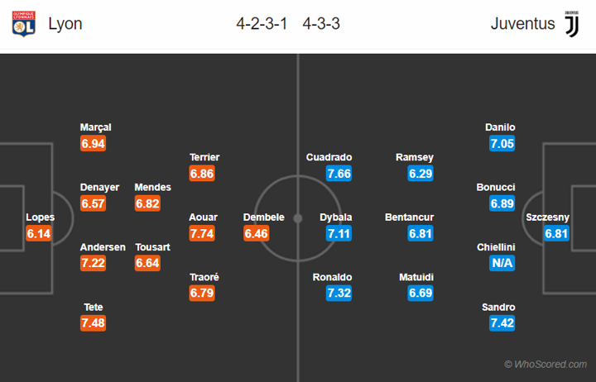Select Lyon team name in header

(65, 24)
